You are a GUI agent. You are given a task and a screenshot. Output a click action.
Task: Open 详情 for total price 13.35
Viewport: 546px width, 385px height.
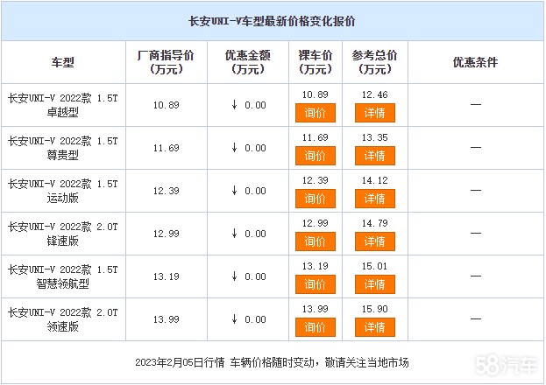pyautogui.click(x=375, y=156)
